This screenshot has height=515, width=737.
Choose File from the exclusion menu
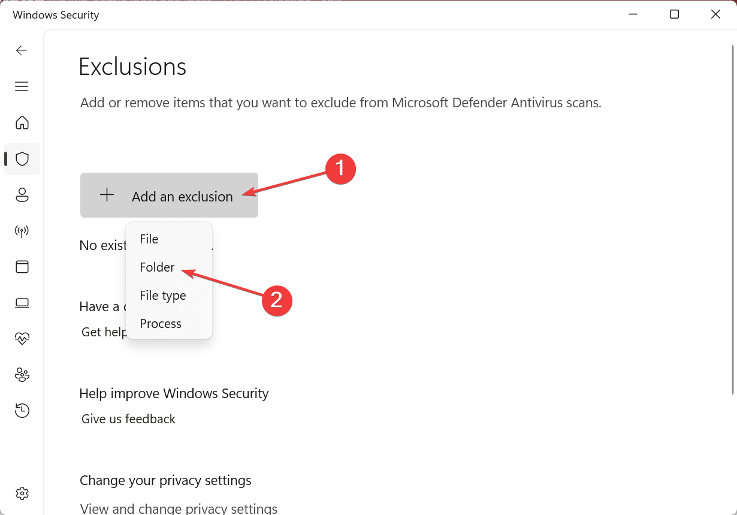click(169, 239)
